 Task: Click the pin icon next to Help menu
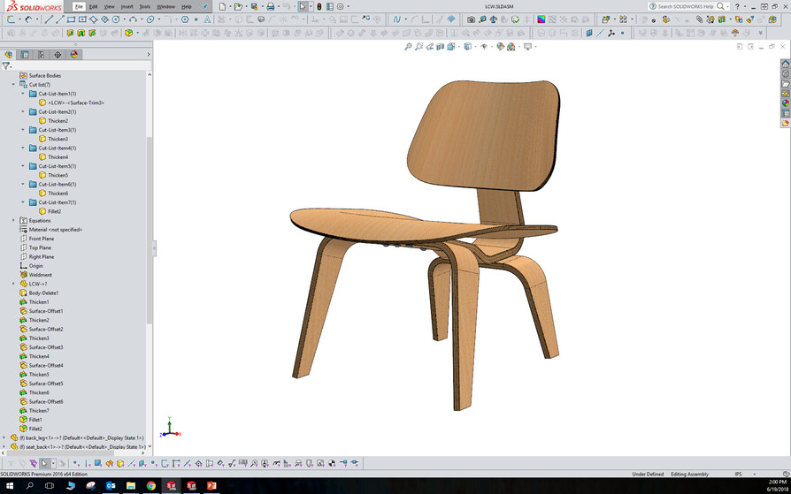coord(204,6)
